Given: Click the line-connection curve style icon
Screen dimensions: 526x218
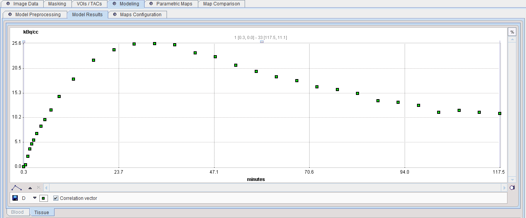Looking at the screenshot, I should [x=16, y=188].
